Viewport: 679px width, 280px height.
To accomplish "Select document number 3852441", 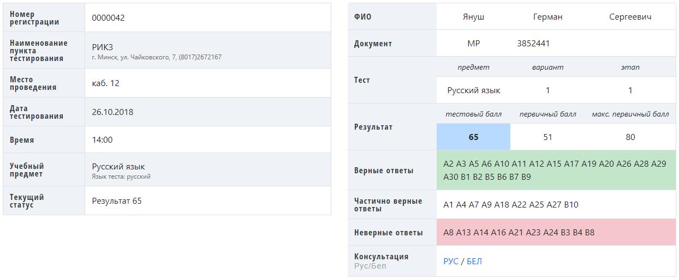I will click(x=533, y=43).
